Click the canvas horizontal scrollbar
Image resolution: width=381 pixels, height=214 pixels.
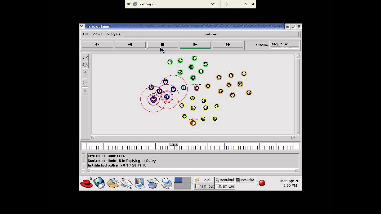[193, 137]
